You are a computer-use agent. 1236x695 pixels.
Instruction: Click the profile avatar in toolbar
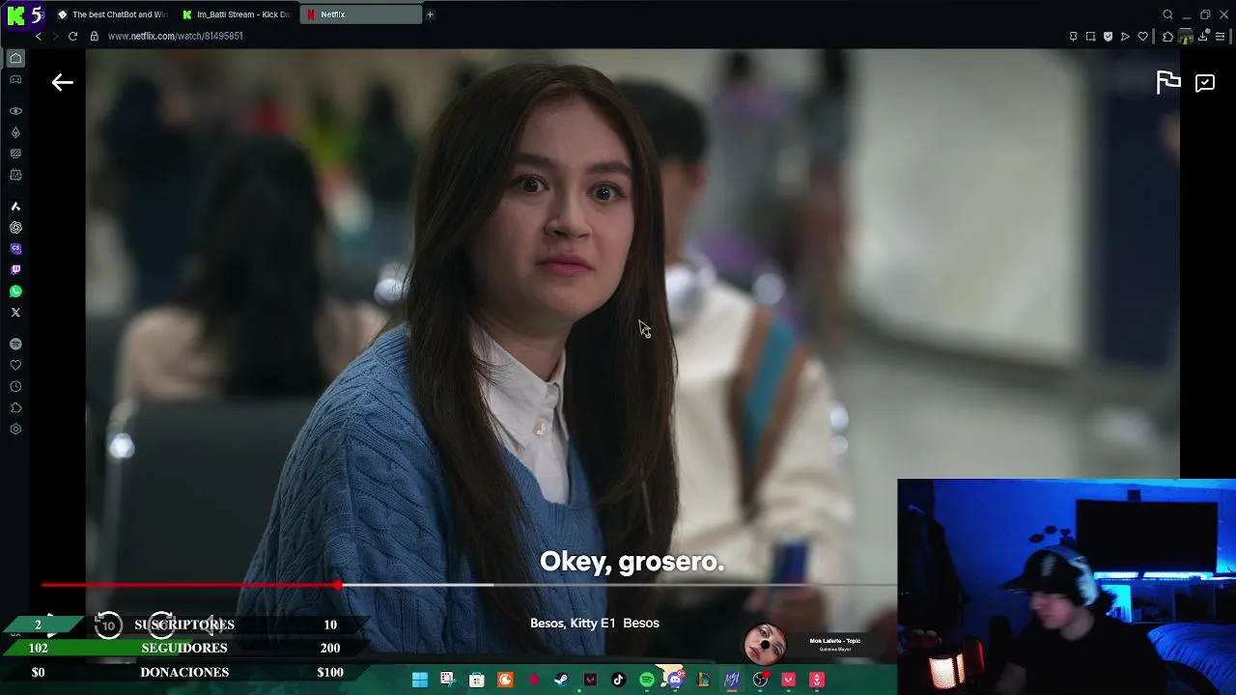click(x=1186, y=37)
